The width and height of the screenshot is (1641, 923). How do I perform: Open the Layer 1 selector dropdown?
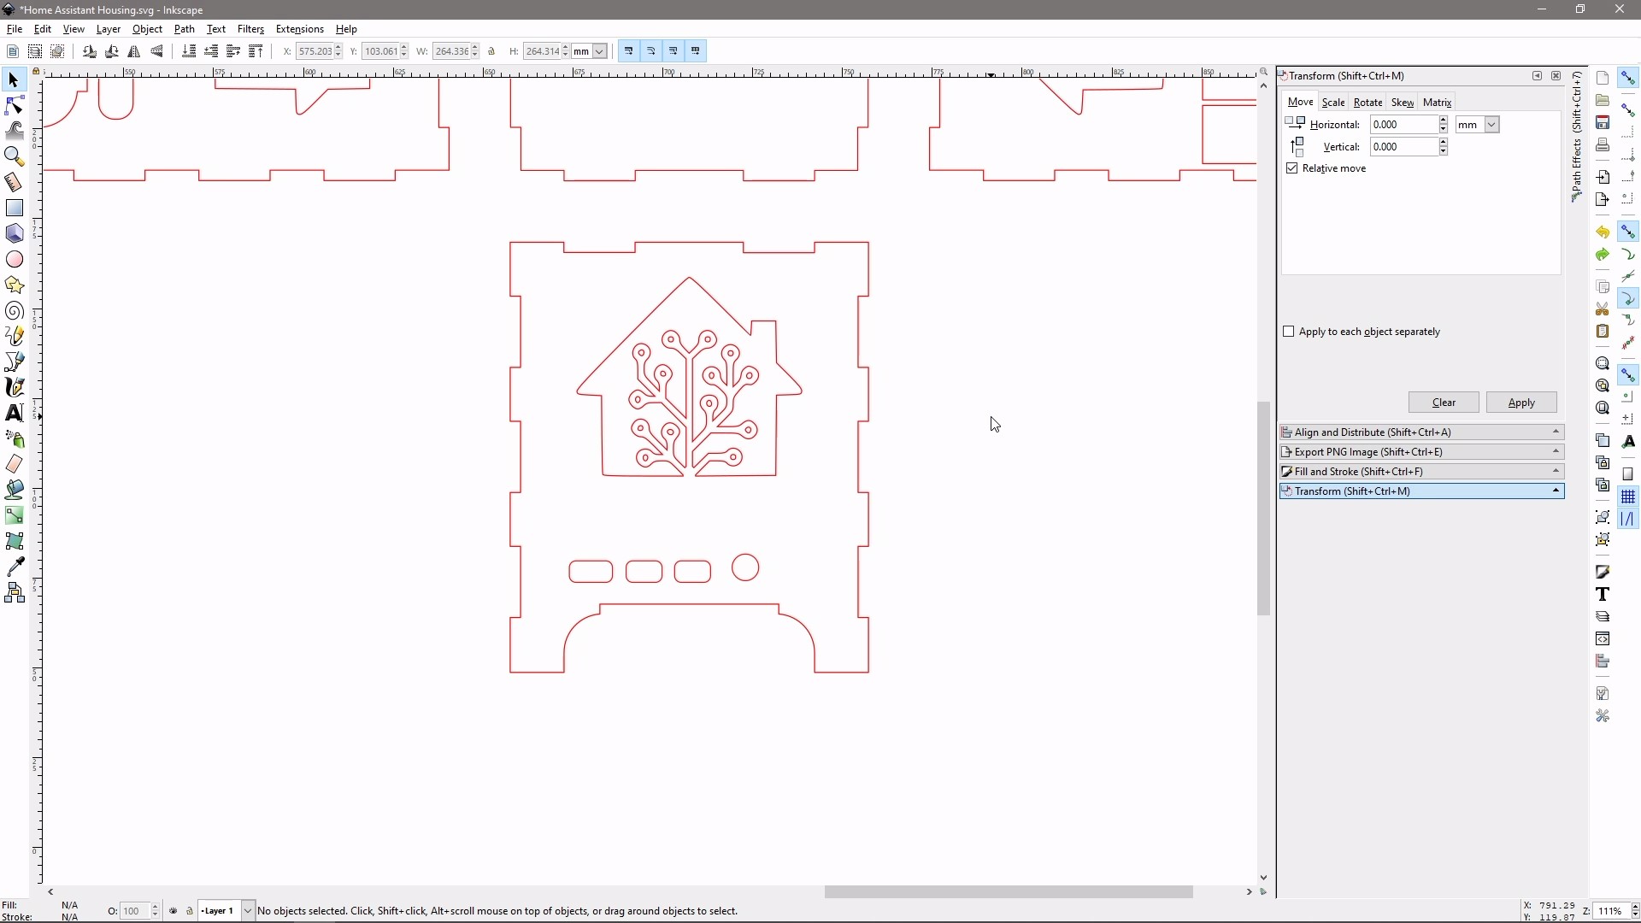coord(248,911)
